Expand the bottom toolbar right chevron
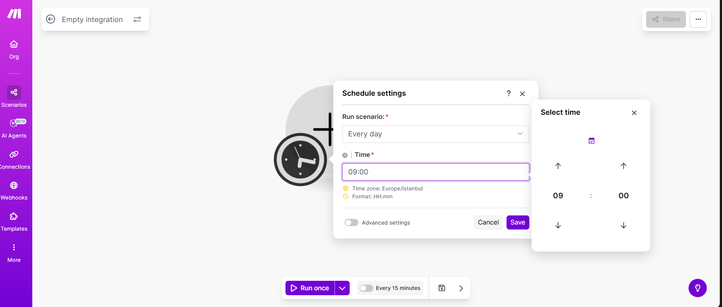This screenshot has width=722, height=307. [461, 288]
